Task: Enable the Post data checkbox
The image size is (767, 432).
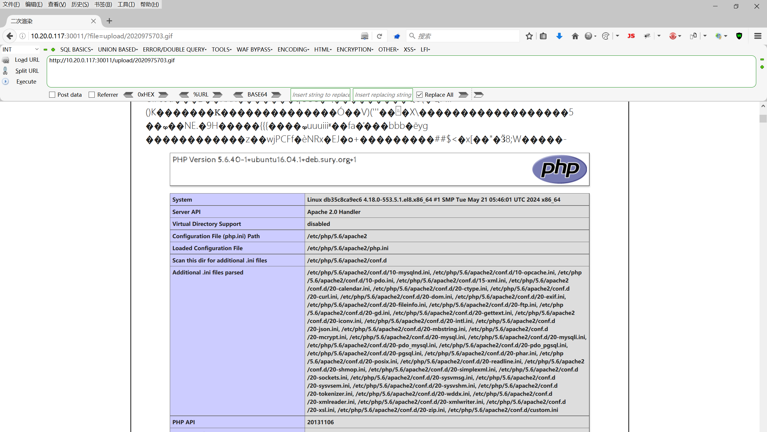Action: [52, 95]
